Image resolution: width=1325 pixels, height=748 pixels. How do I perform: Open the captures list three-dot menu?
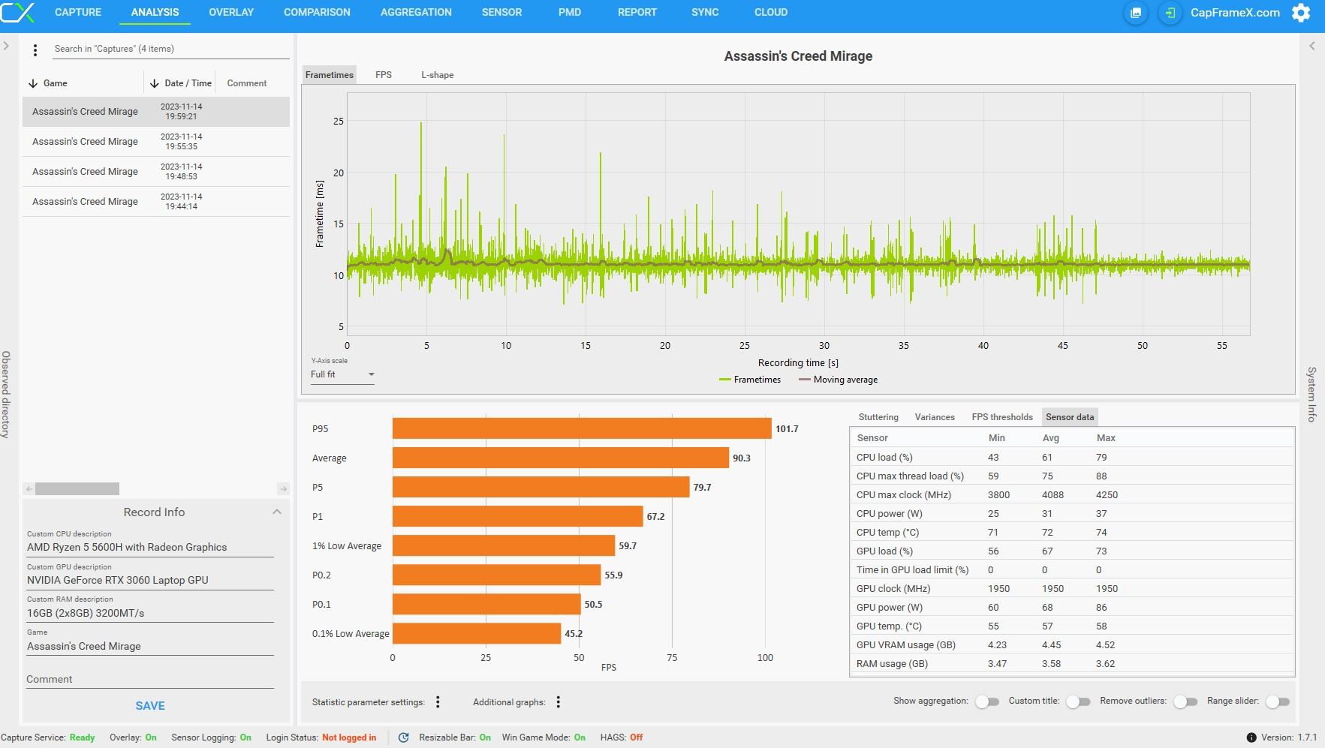[35, 50]
